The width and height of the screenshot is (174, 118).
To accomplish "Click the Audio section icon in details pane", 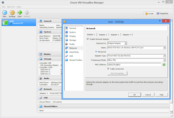I will pyautogui.click(x=41, y=78).
